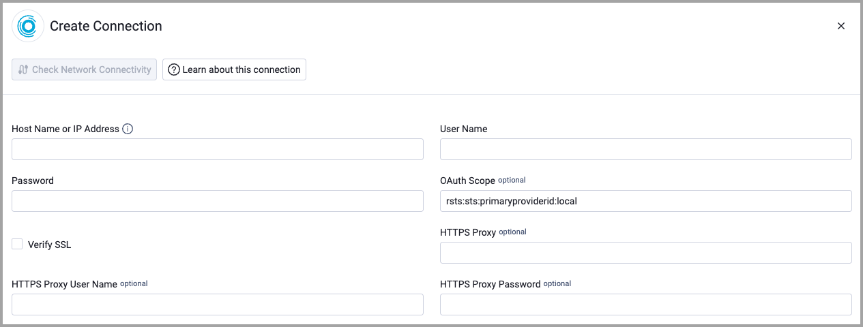Viewport: 863px width, 327px height.
Task: Select the HTTPS Proxy input field
Action: (x=646, y=253)
